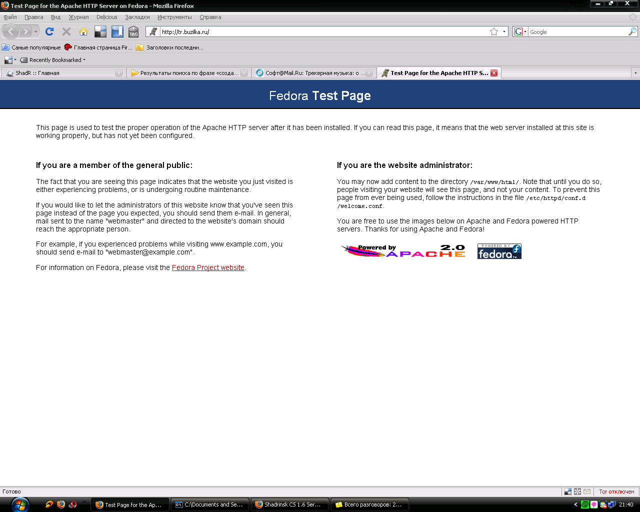Open the Главная страница Fir... bookmark
Screen dimensions: 640x512
tap(98, 47)
